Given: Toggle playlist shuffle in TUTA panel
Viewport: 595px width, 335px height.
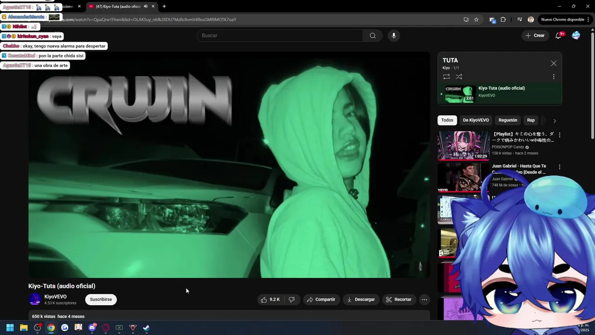Looking at the screenshot, I should [459, 77].
